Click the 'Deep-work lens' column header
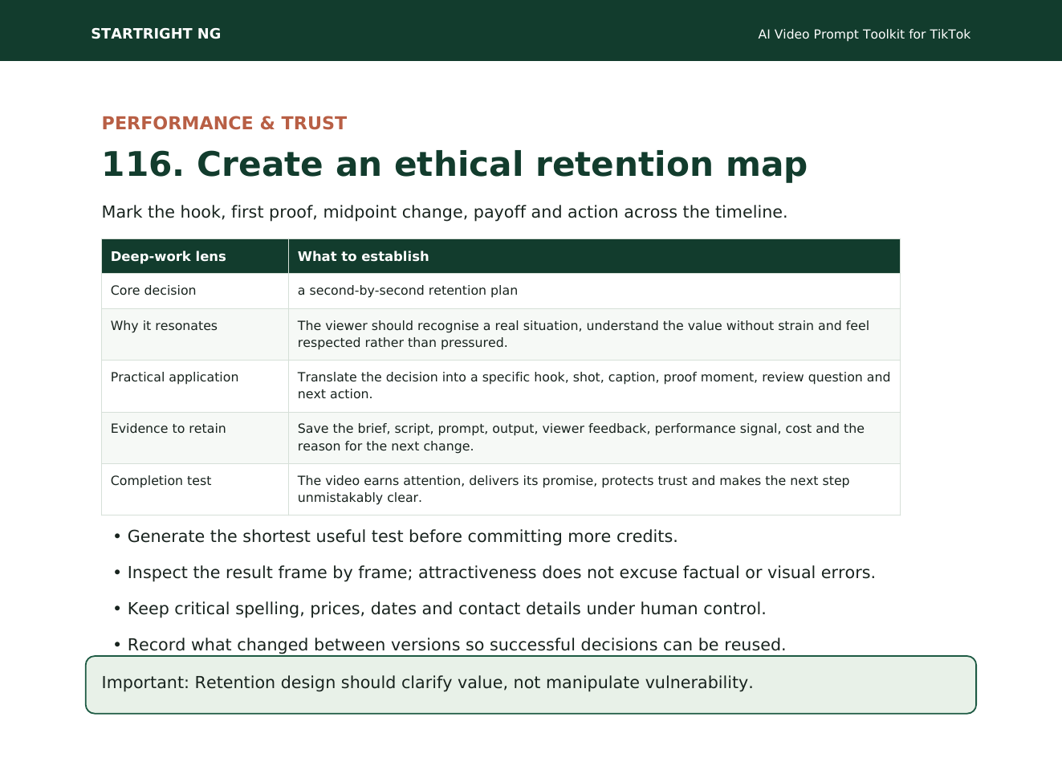Viewport: 1062px width, 766px height. pos(195,256)
